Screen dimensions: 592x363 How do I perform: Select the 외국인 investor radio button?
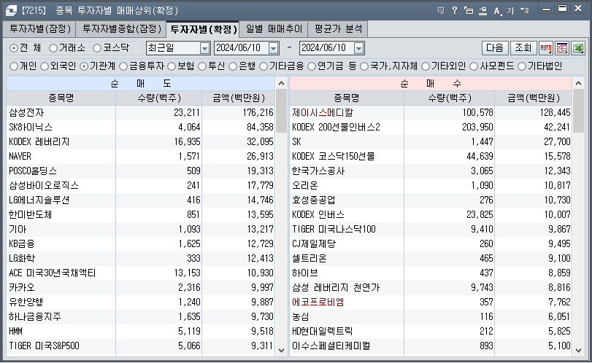pyautogui.click(x=45, y=66)
